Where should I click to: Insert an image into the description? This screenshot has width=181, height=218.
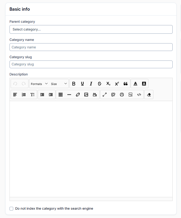point(86,94)
